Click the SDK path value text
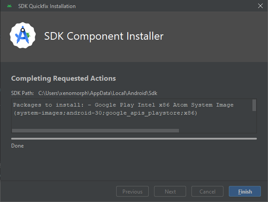The height and width of the screenshot is (202, 268). tap(98, 93)
